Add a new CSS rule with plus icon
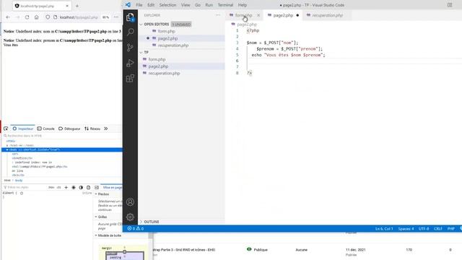The image size is (462, 260). pyautogui.click(x=66, y=188)
